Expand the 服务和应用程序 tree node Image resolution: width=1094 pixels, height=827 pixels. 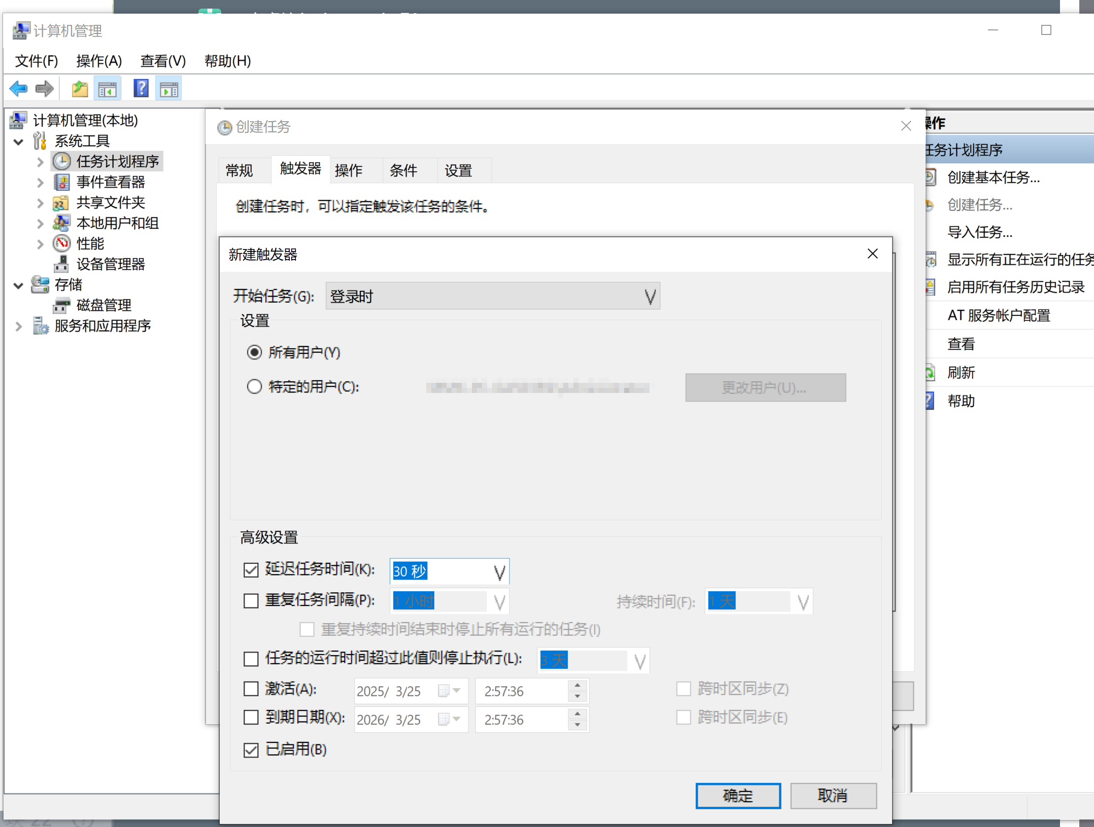tap(19, 326)
